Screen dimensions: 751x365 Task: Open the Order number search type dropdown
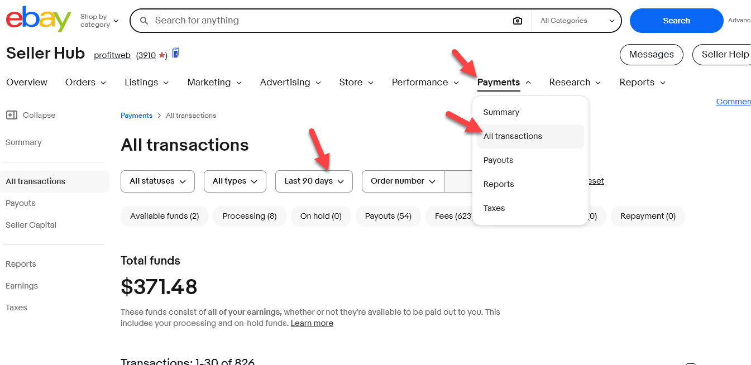click(403, 181)
